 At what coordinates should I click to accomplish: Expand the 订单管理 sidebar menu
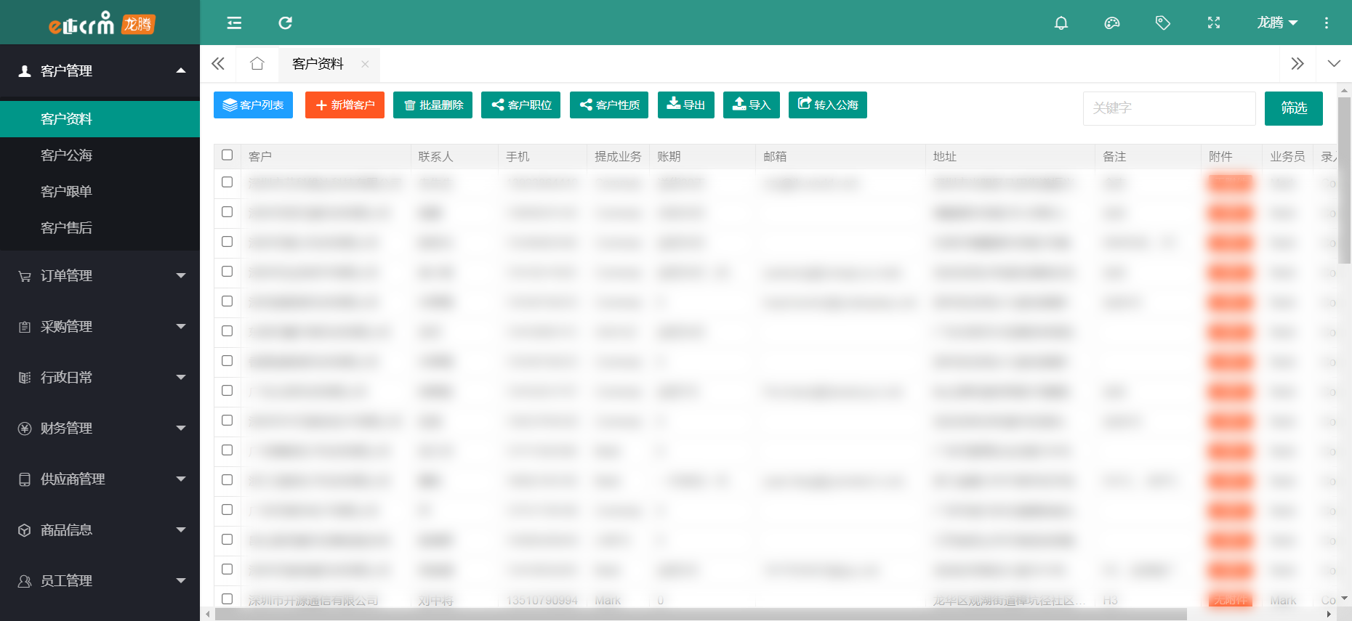point(100,276)
